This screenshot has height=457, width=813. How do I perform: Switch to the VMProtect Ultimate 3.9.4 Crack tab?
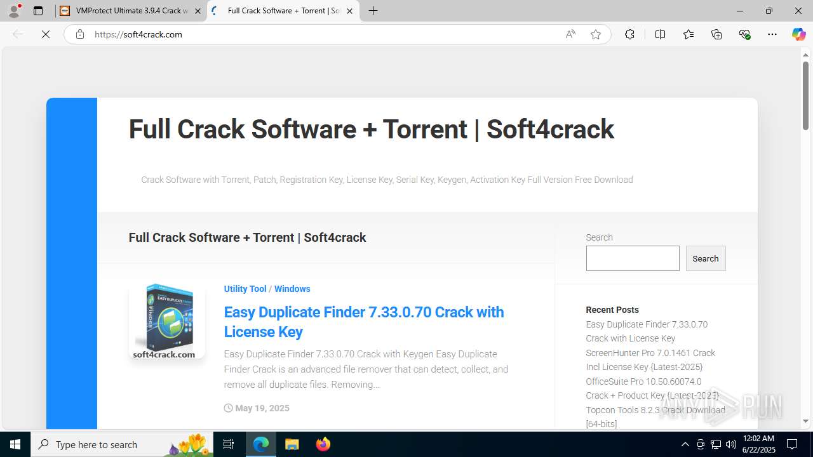131,11
